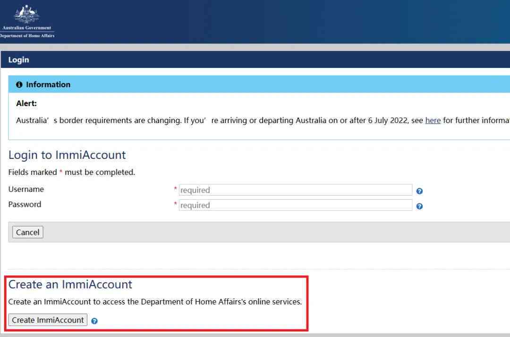Follow the 'here' link in the alert
The image size is (510, 337).
pos(433,121)
